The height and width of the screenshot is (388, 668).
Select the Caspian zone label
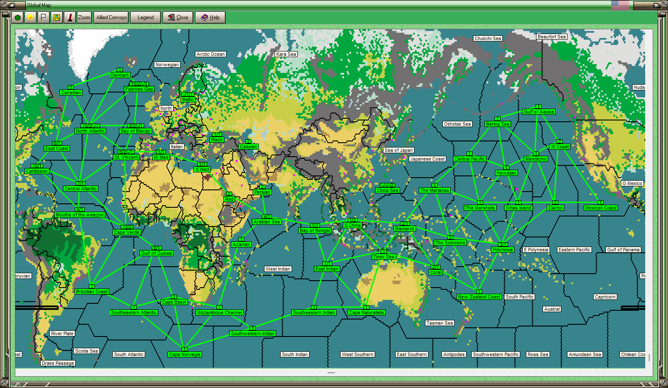248,147
